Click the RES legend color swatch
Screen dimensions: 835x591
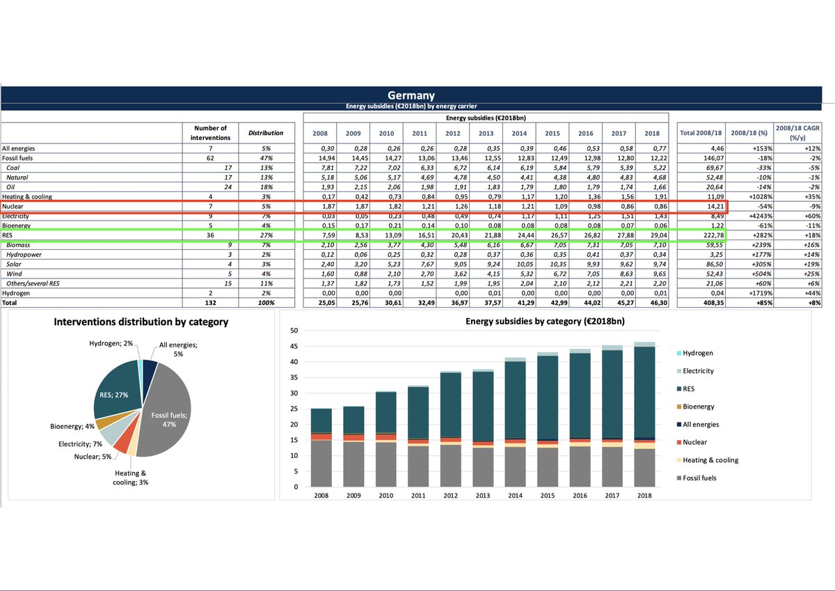[x=679, y=388]
